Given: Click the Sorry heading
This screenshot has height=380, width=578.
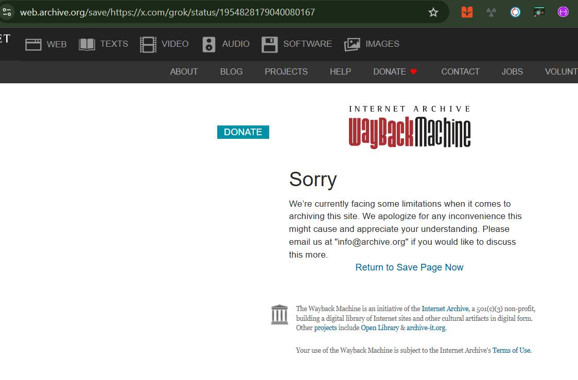Looking at the screenshot, I should point(313,179).
